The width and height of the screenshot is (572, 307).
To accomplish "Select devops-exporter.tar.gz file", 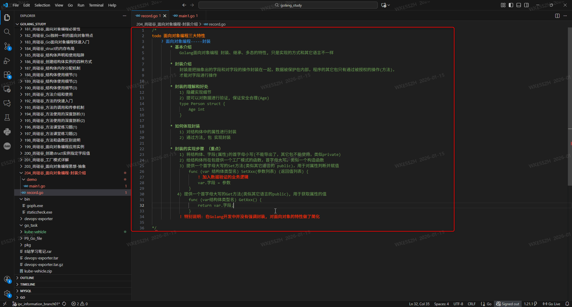I will pyautogui.click(x=73, y=264).
